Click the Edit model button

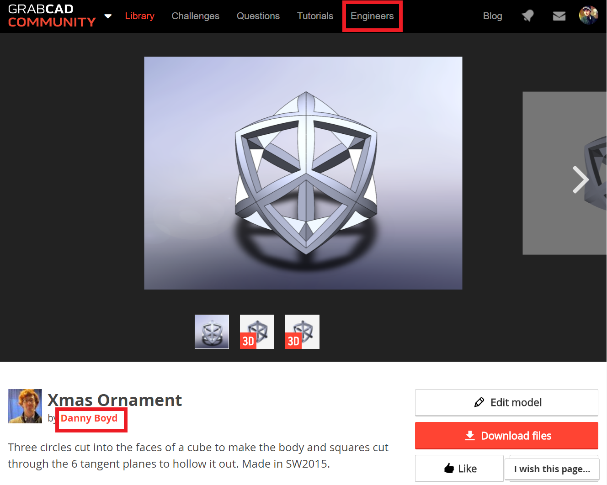506,402
